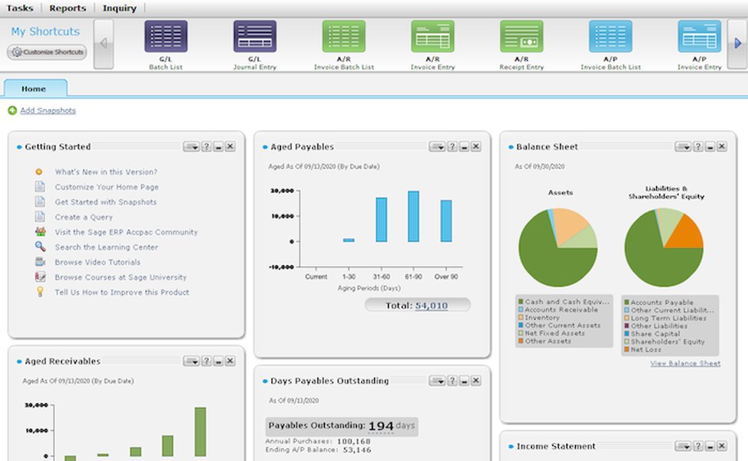Viewport: 748px width, 461px height.
Task: Open the A/R Invoice Entry shortcut
Action: point(432,36)
